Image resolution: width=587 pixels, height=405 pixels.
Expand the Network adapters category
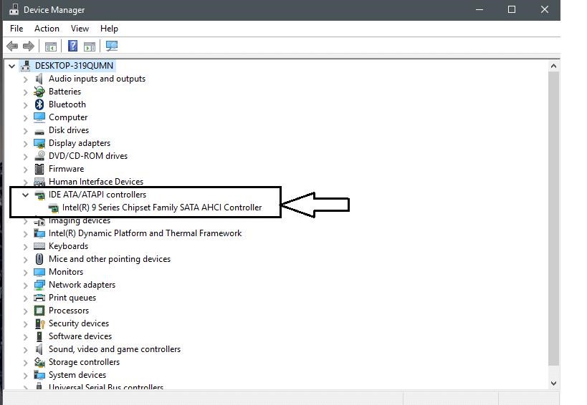point(26,285)
